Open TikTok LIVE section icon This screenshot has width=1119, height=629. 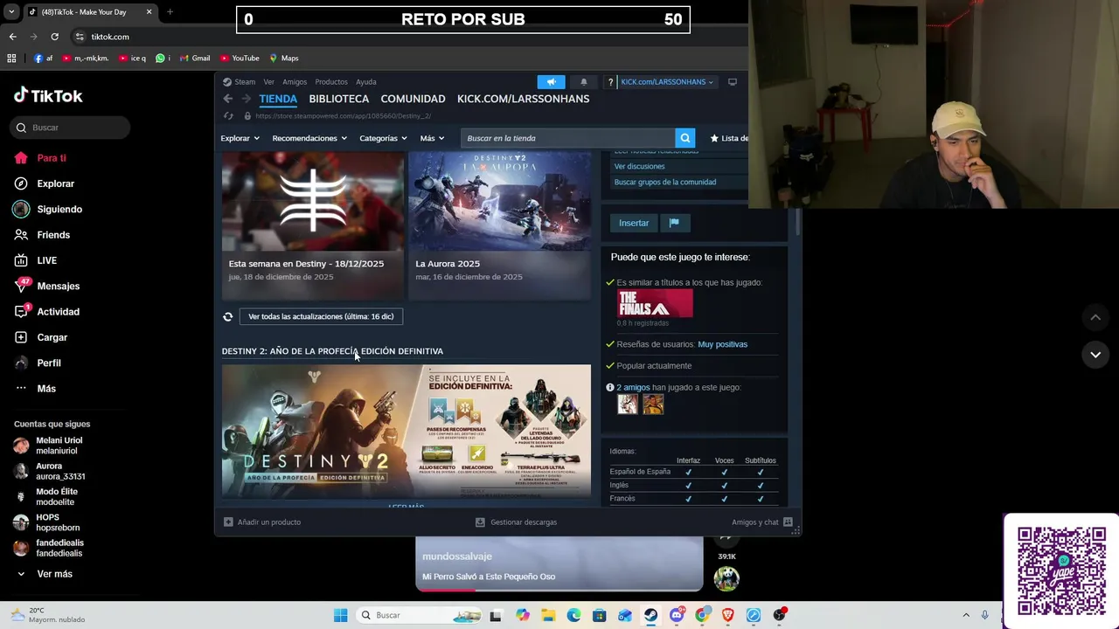21,260
